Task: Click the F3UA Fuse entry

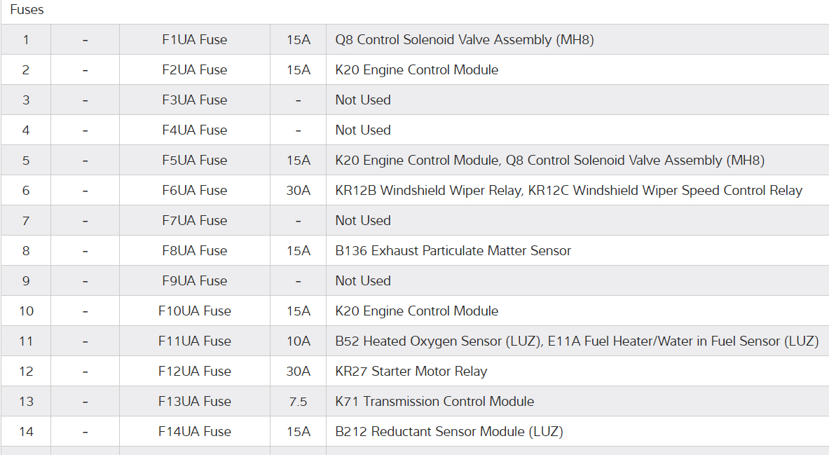Action: coord(194,100)
